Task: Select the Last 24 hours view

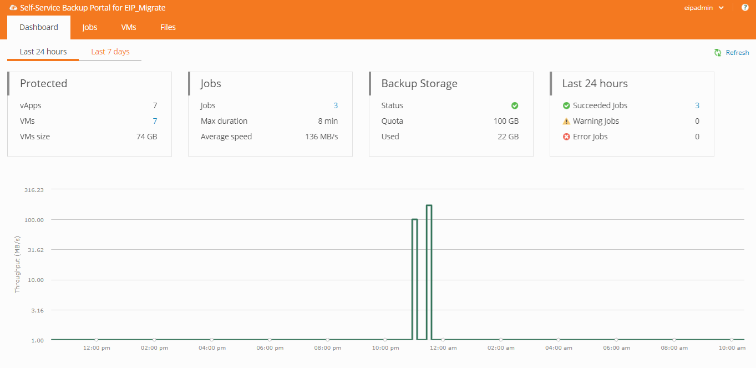Action: point(43,52)
